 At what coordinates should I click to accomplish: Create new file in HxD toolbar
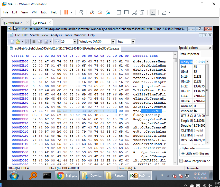(x=12, y=42)
